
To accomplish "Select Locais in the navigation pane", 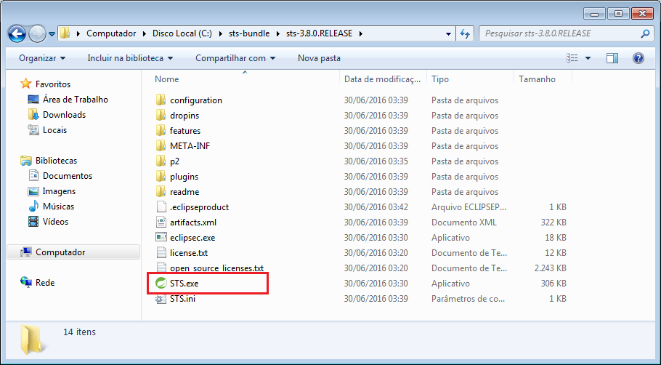I will 54,130.
